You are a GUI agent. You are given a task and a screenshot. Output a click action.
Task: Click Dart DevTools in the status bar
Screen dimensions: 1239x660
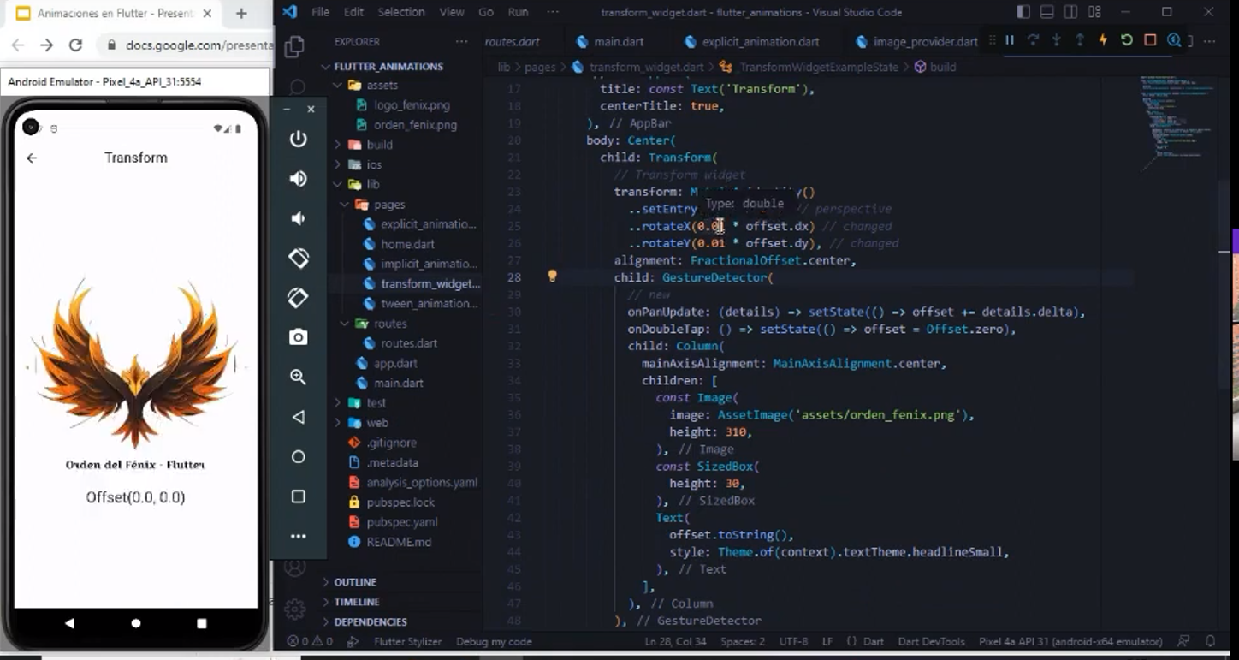pyautogui.click(x=931, y=640)
